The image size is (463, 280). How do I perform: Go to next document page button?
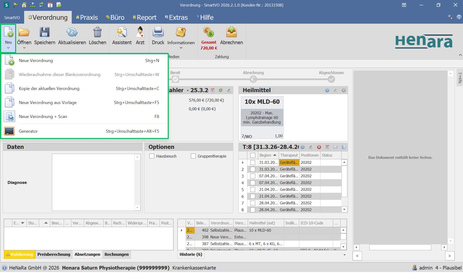pos(450,256)
